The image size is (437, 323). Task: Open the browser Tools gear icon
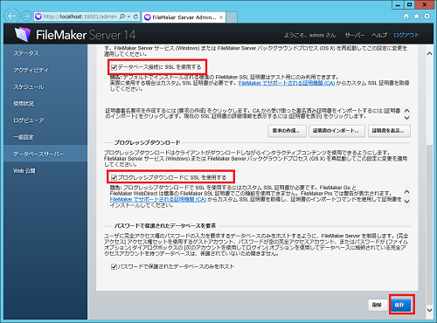427,17
